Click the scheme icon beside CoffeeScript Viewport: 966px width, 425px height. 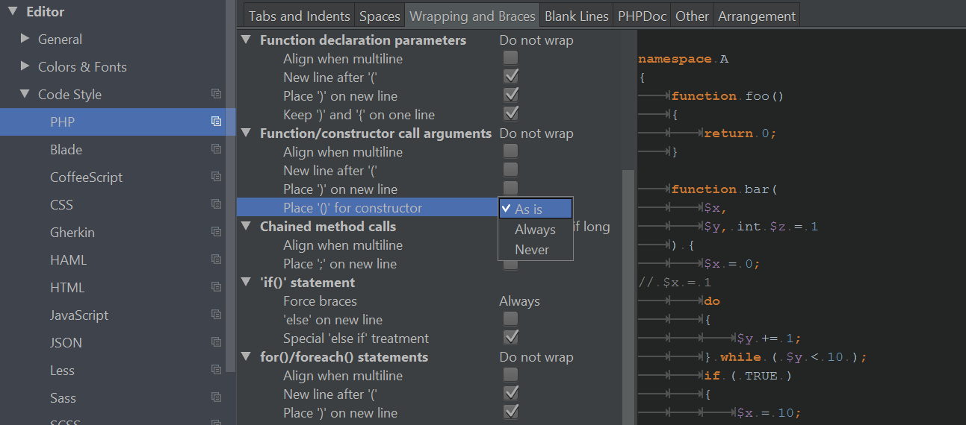[216, 177]
